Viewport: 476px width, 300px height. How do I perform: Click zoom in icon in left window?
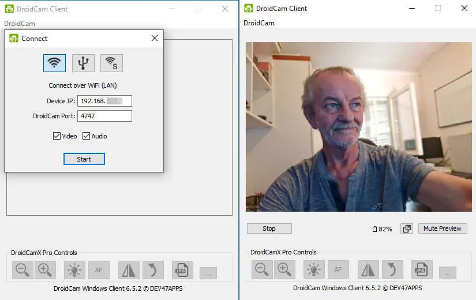coord(45,270)
